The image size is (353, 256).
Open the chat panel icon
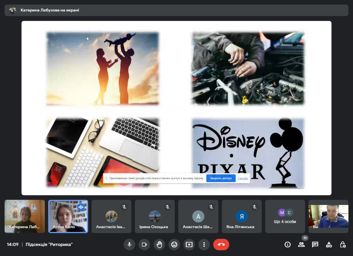(315, 245)
